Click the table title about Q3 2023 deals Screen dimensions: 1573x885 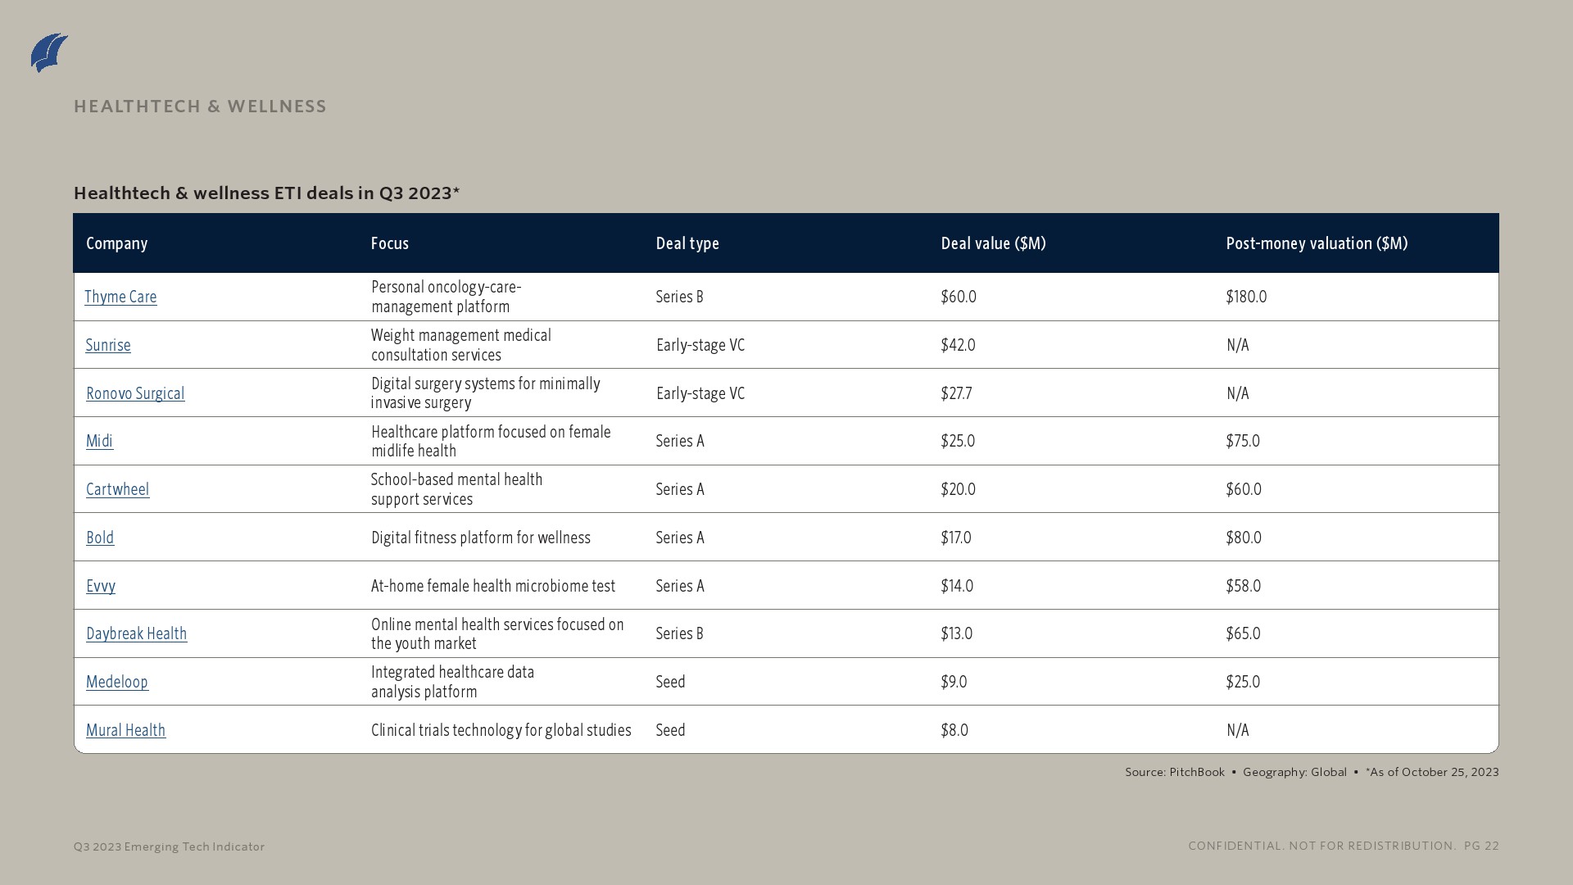[x=266, y=193]
